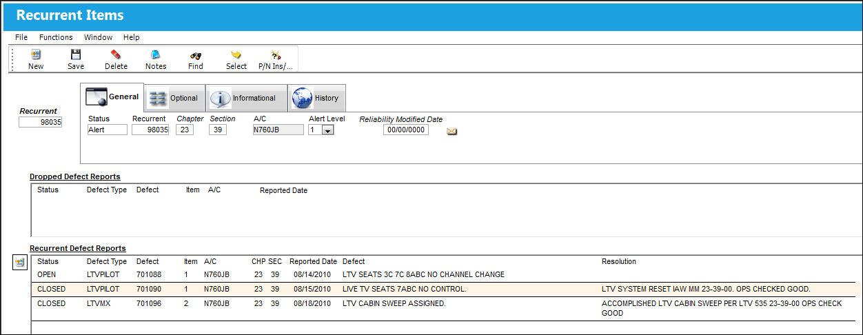This screenshot has width=863, height=335.
Task: Click the SEC column header
Action: pyautogui.click(x=275, y=261)
